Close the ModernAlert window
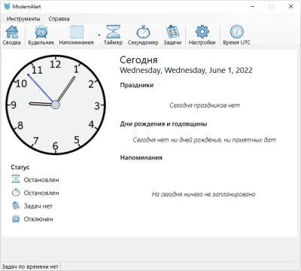This screenshot has height=271, width=301. tap(290, 7)
